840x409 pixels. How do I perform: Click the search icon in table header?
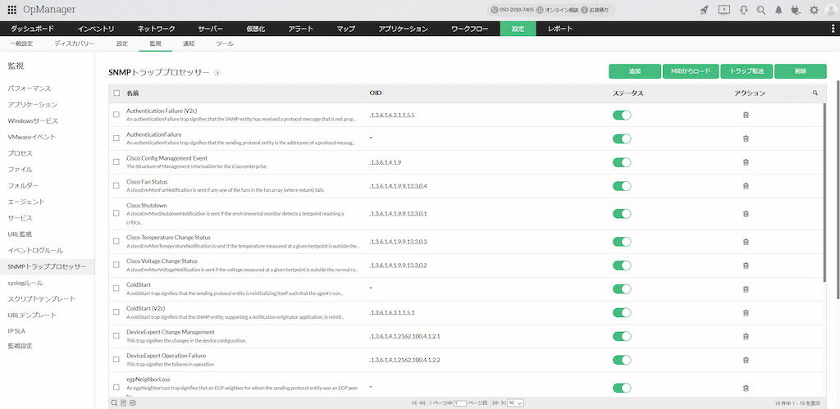tap(815, 93)
